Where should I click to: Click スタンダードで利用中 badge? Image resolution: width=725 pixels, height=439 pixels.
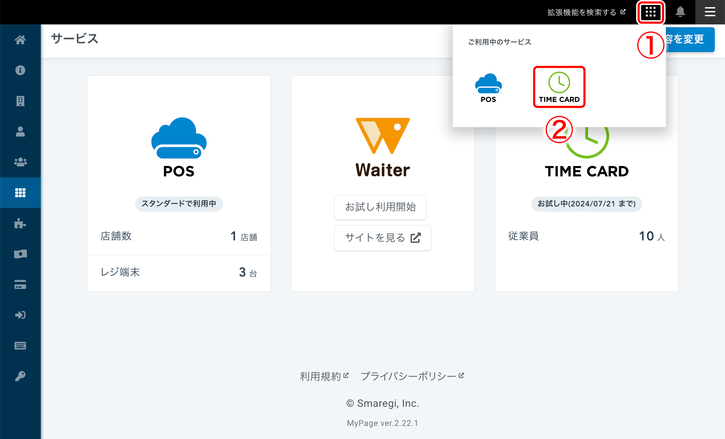(179, 204)
